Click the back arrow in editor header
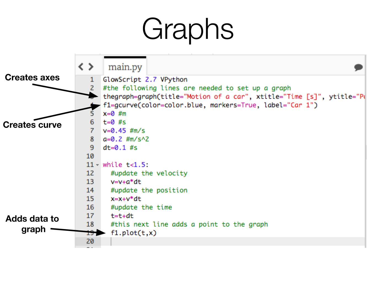 click(x=81, y=67)
